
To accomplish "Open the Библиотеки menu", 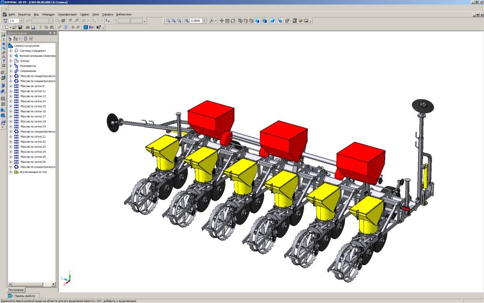I will point(123,14).
